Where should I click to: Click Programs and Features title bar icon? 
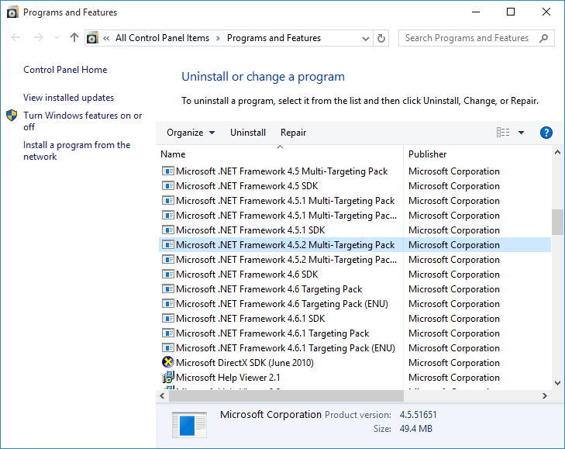[12, 12]
